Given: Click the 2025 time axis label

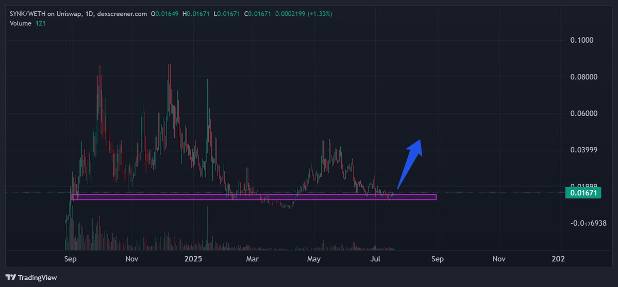Looking at the screenshot, I should pos(193,259).
